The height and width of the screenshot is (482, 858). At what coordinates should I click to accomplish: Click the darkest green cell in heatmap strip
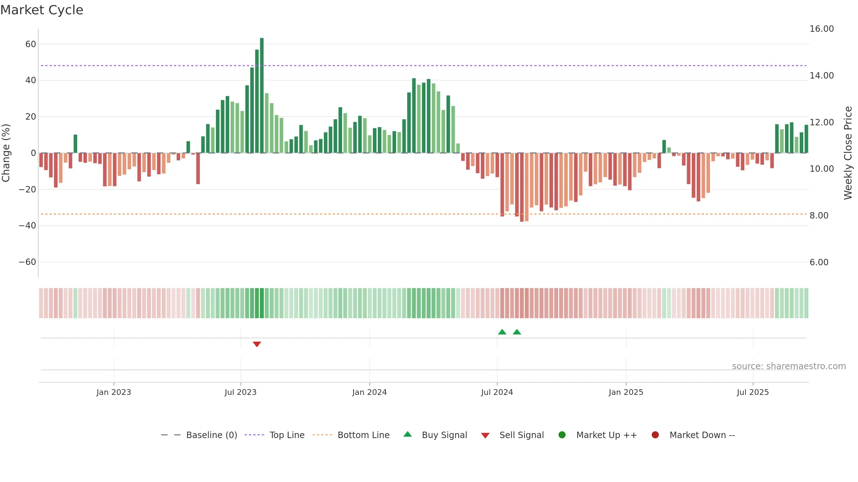262,303
